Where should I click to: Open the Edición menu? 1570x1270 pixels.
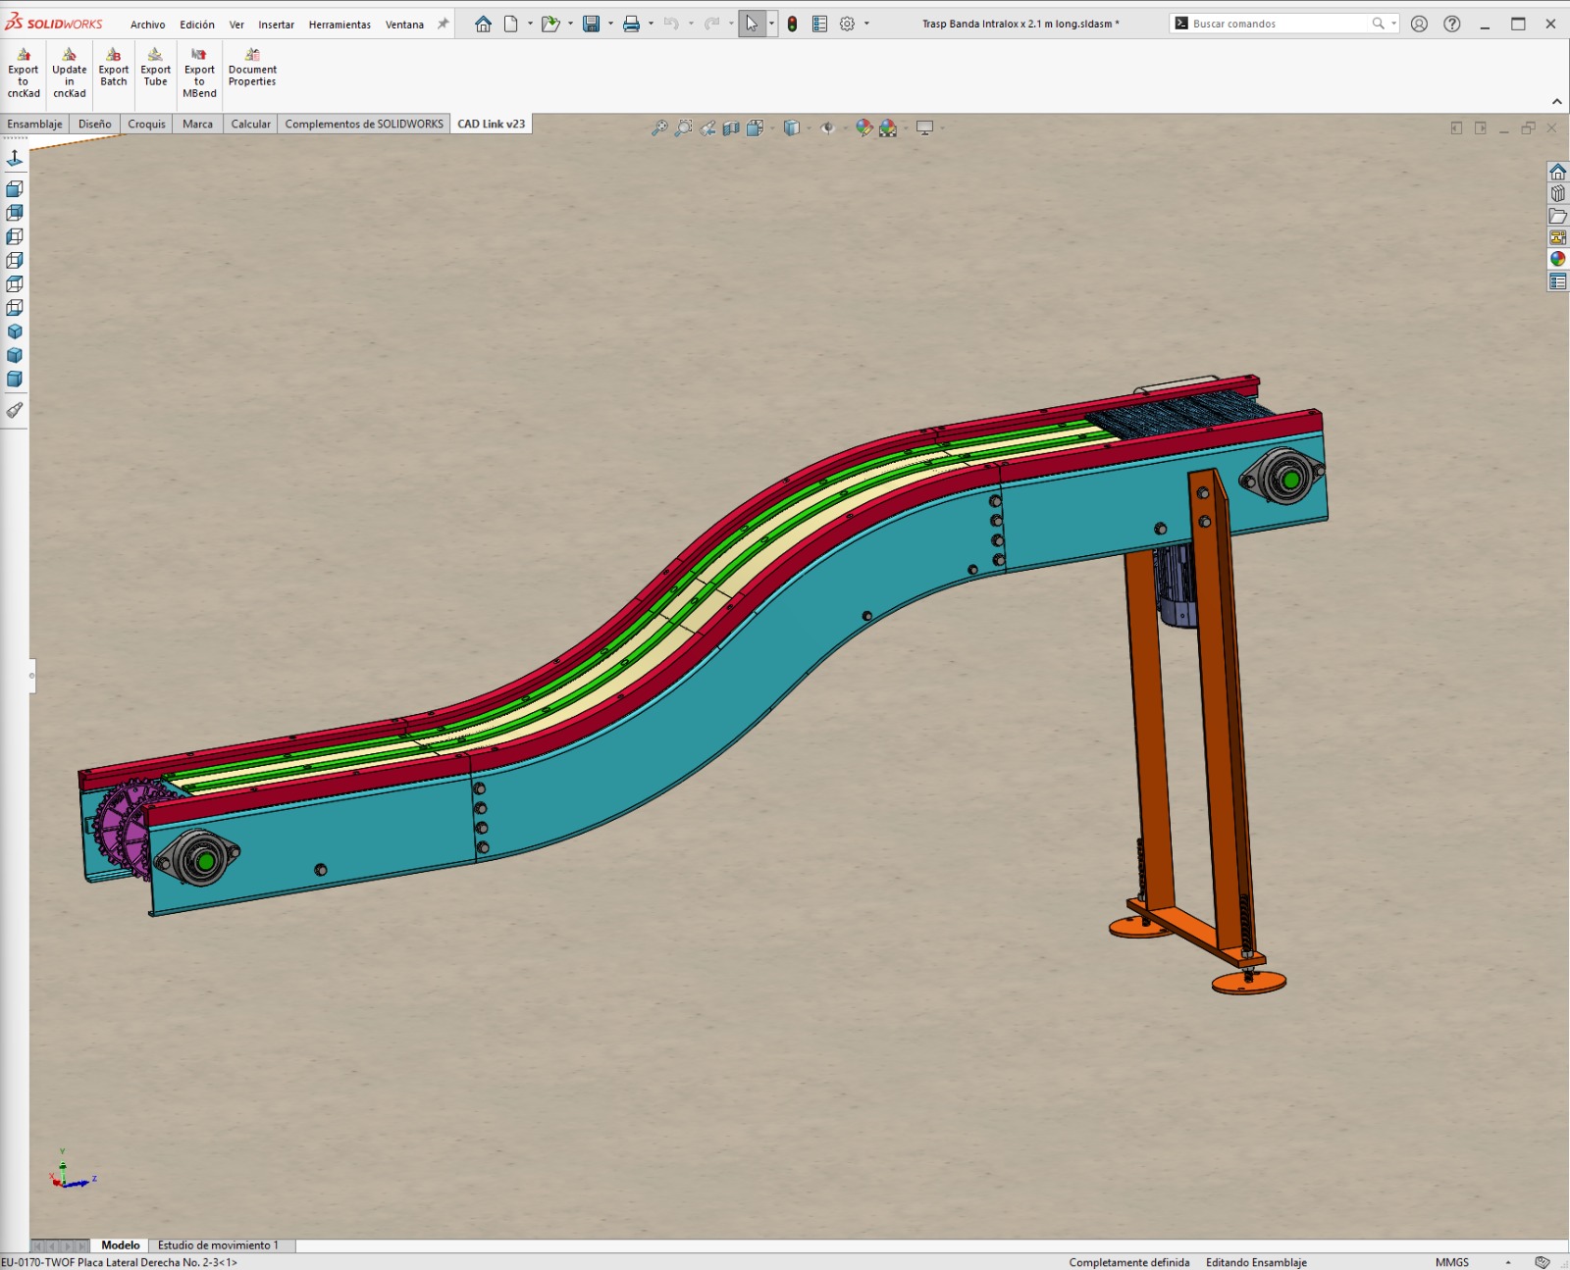pos(197,25)
